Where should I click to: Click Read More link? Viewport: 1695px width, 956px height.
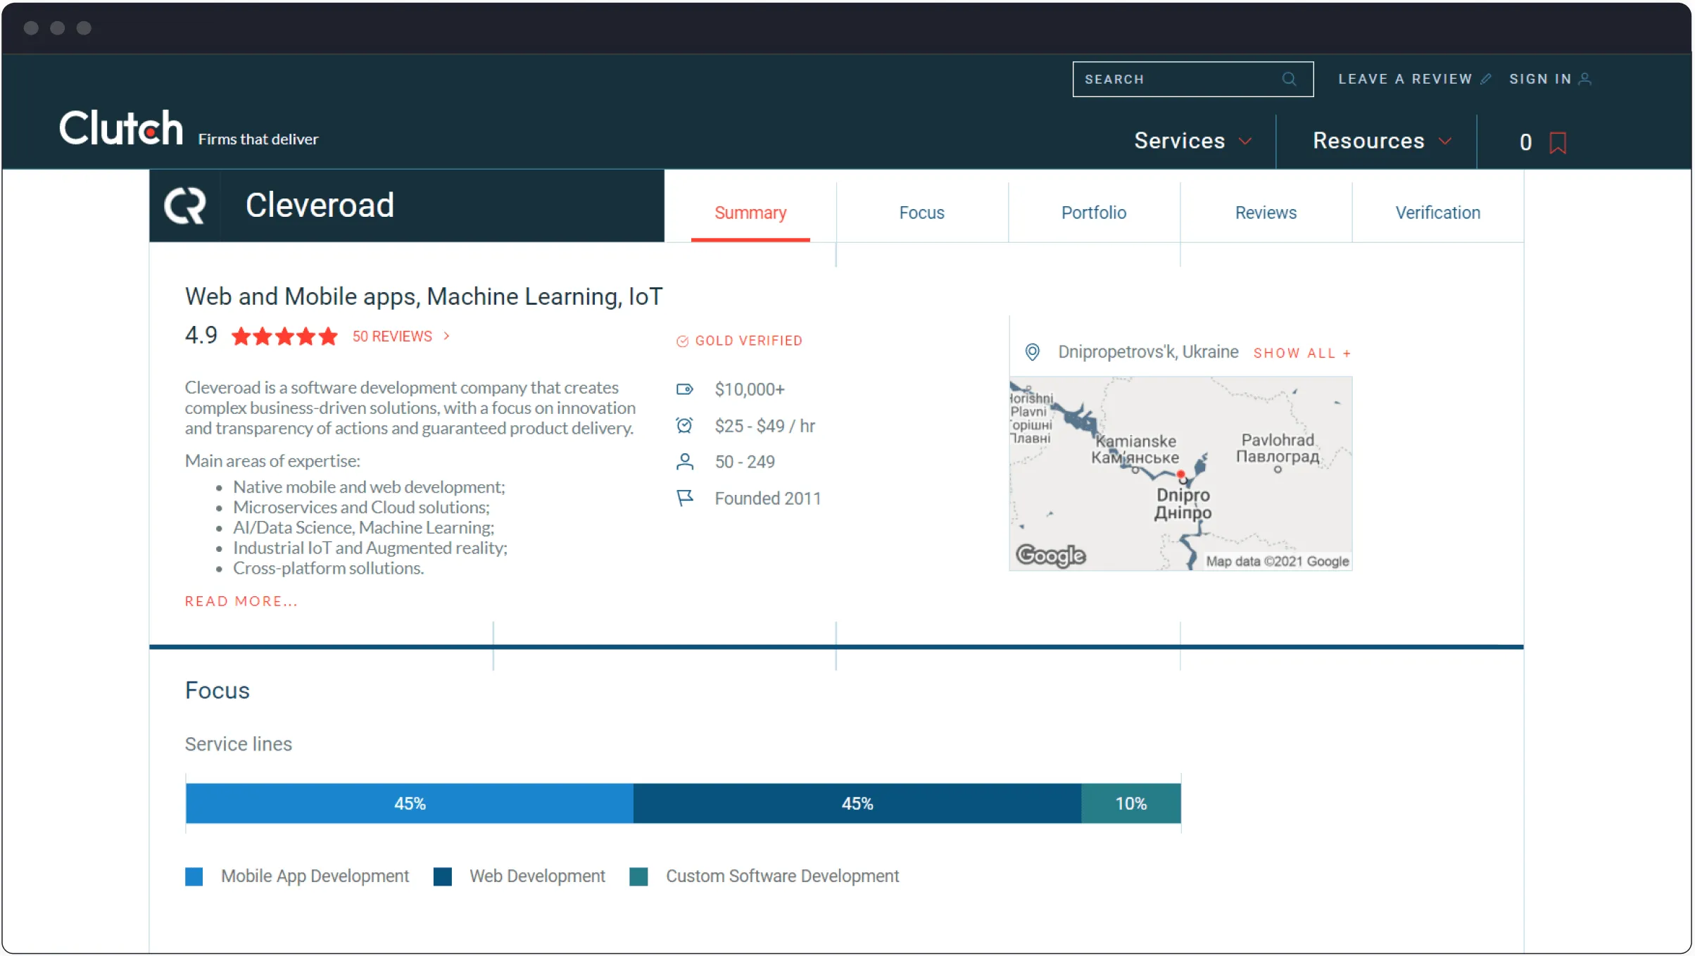[x=241, y=601]
